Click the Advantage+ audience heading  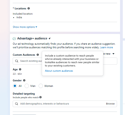32,38
